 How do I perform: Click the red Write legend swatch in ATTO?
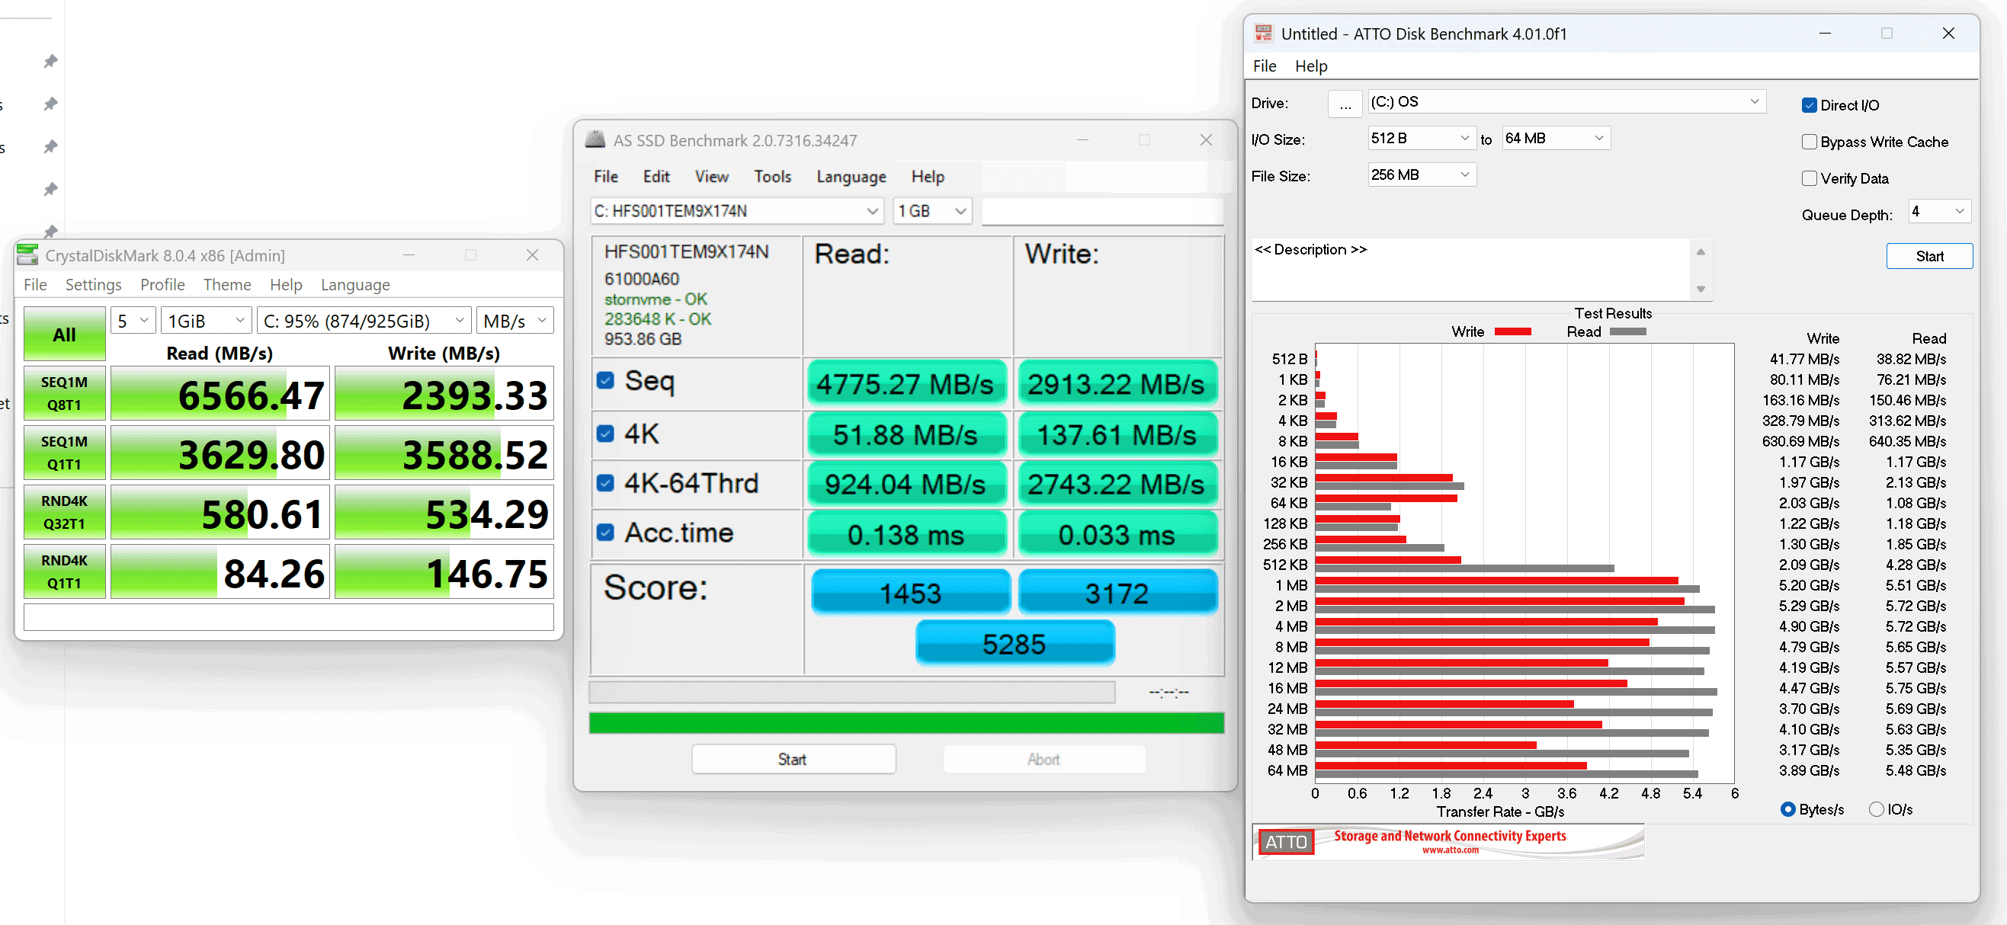[x=1512, y=331]
